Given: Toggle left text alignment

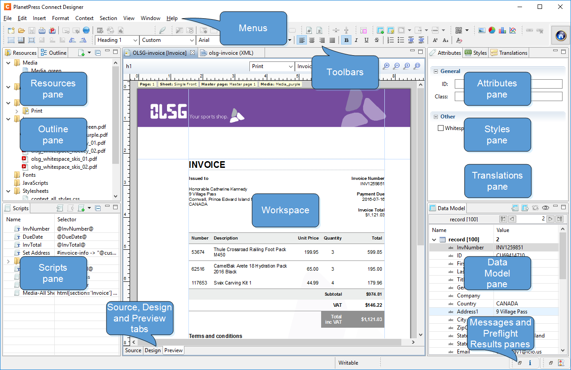Looking at the screenshot, I should pyautogui.click(x=302, y=40).
